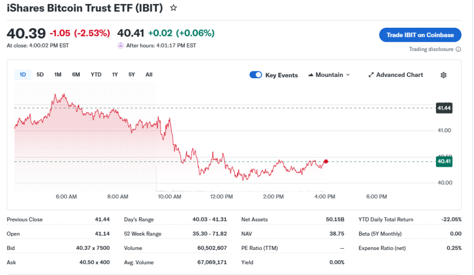Select the 1M chart range

click(x=58, y=75)
